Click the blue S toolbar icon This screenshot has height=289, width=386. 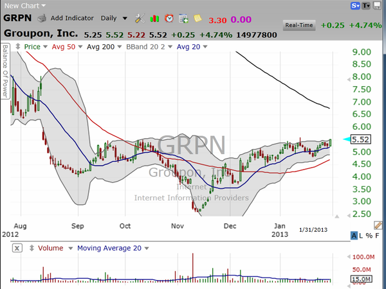point(355,5)
